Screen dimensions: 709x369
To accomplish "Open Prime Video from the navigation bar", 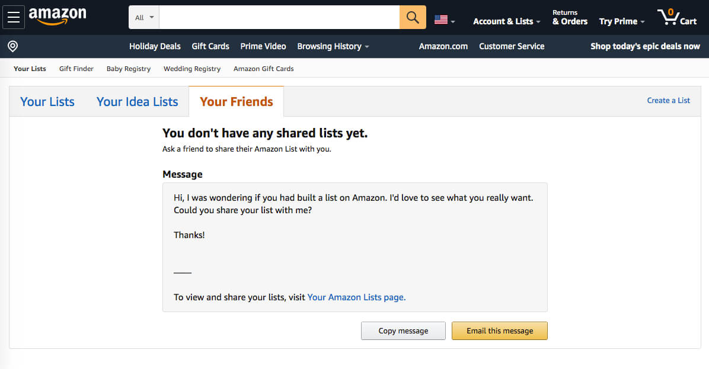I will click(263, 46).
